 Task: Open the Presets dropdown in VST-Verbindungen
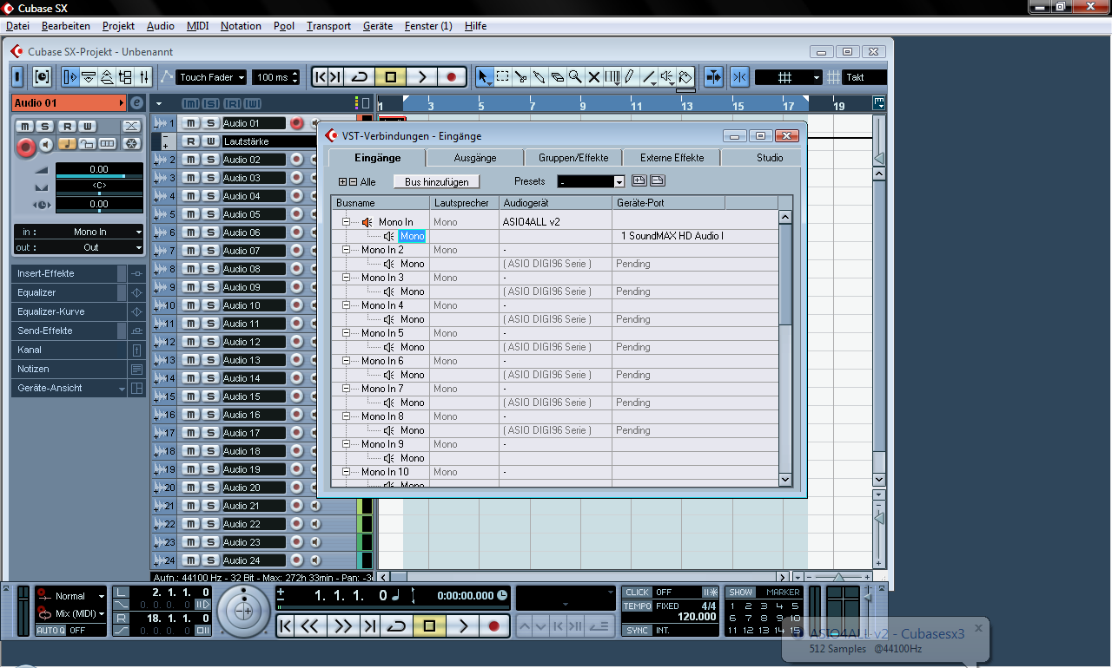pyautogui.click(x=591, y=182)
